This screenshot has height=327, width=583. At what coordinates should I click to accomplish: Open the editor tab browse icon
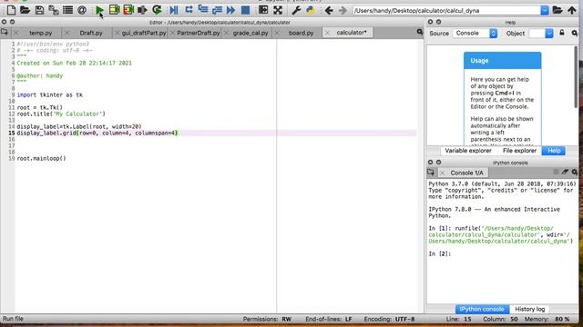coord(4,33)
